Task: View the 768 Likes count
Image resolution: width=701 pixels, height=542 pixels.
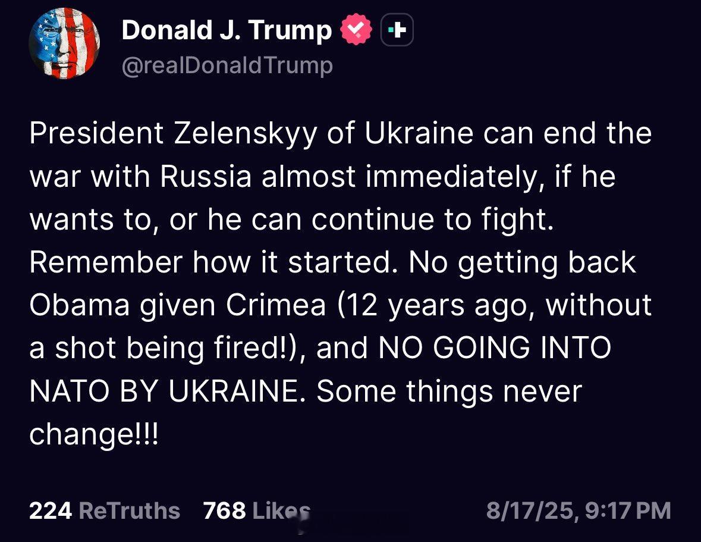Action: 257,510
